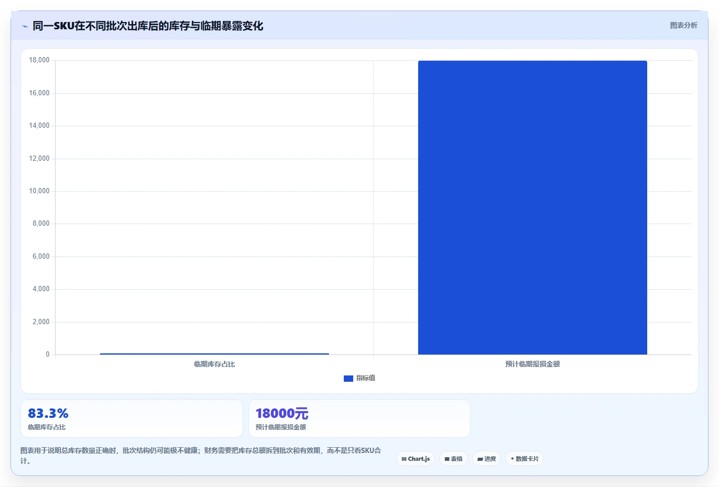Image resolution: width=719 pixels, height=487 pixels.
Task: Click the 10,000 y-axis tick label
Action: pyautogui.click(x=39, y=191)
